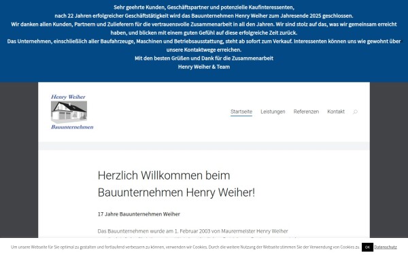Click the Henry Weiher Bauunternehmen logo
The image size is (408, 255).
tap(72, 112)
